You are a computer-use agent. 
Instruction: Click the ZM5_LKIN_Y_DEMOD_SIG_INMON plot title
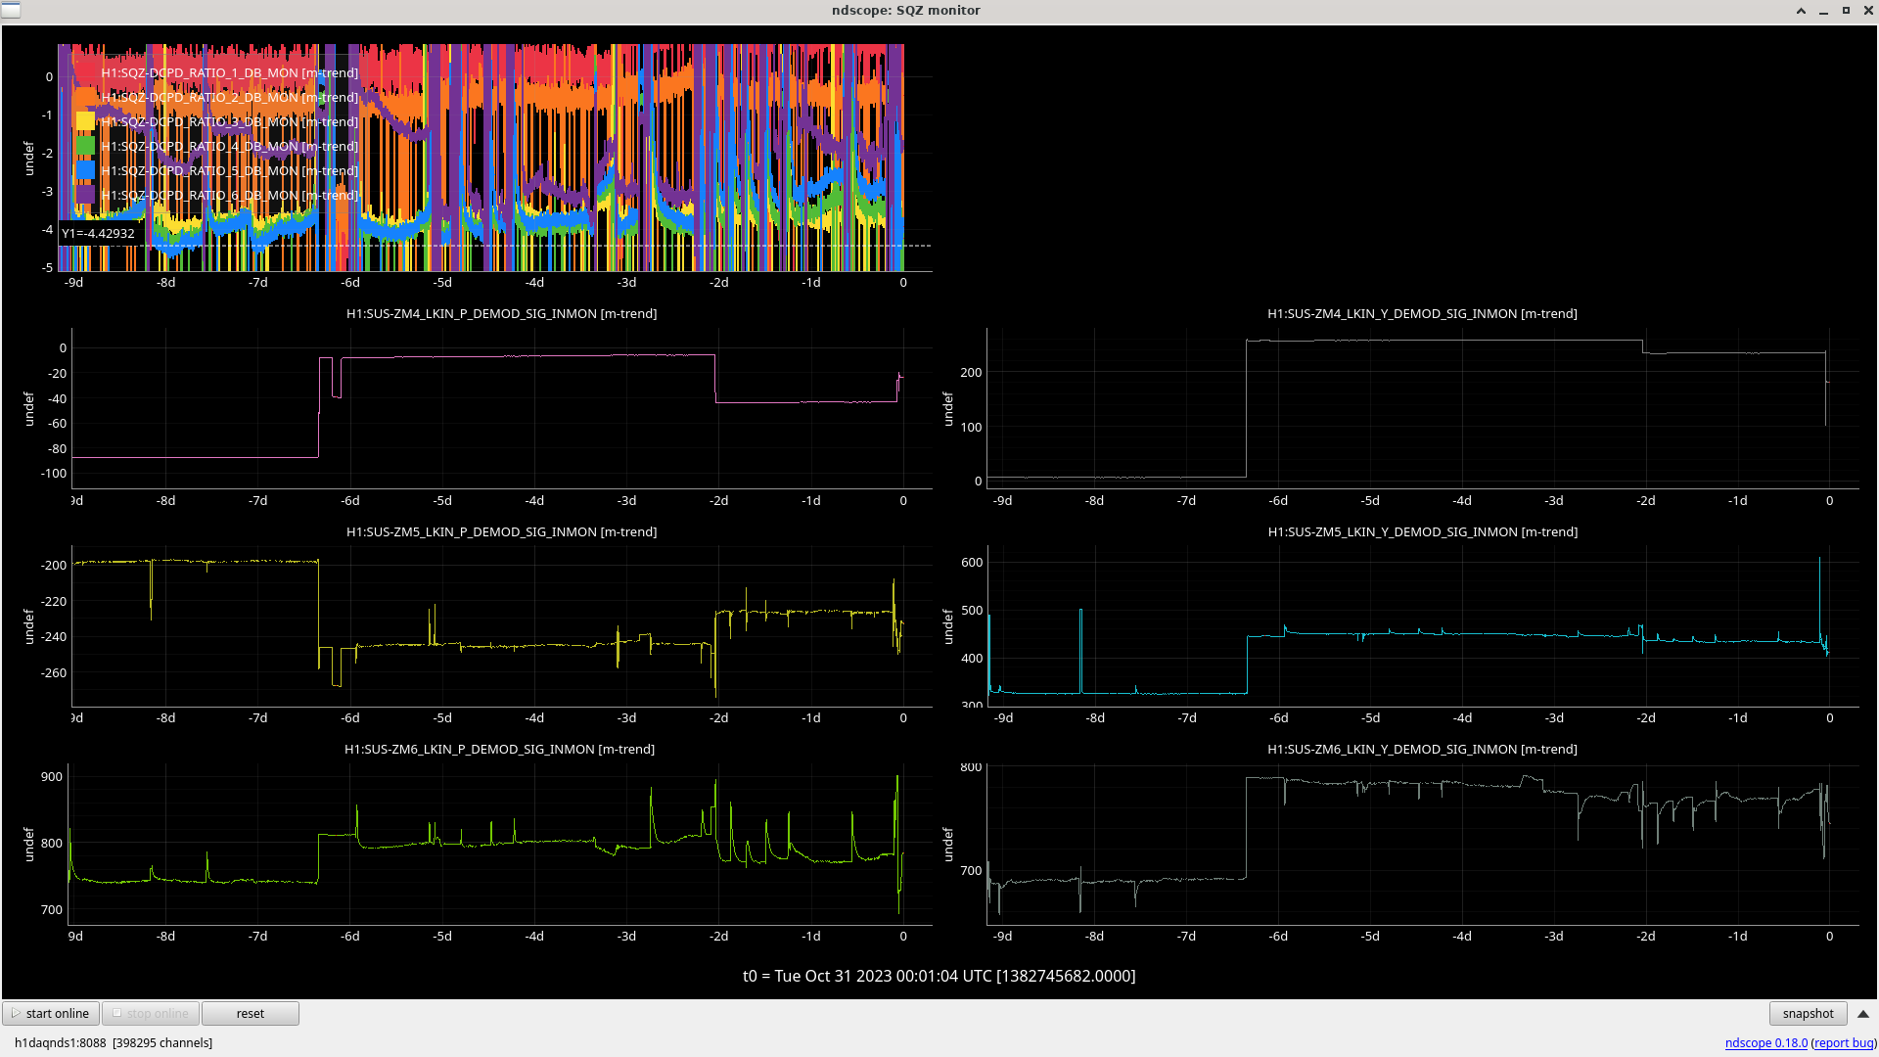coord(1422,532)
